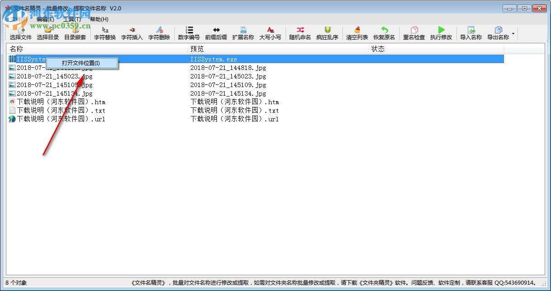This screenshot has height=291, width=551.
Task: Click preview entry 下载说明（河东软件园）.htm
Action: (x=235, y=102)
